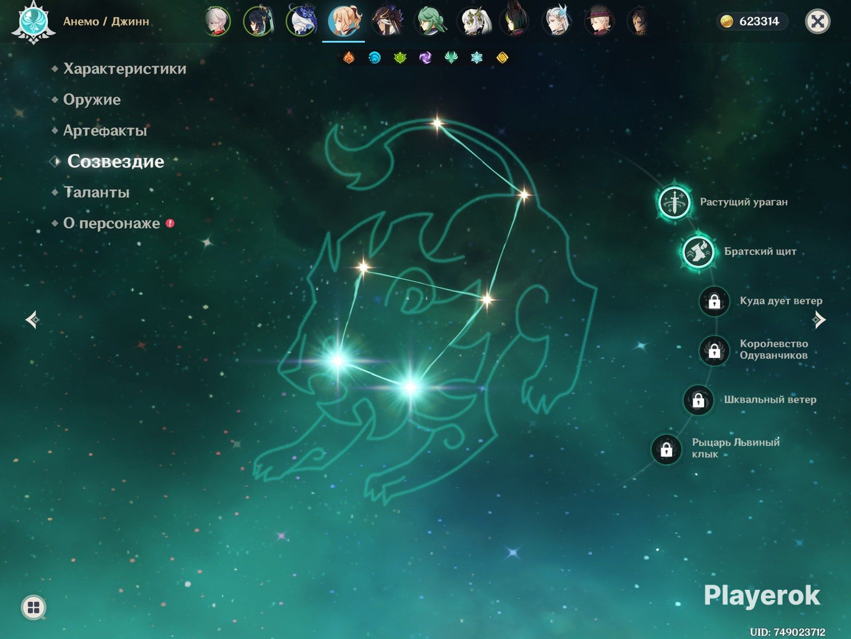This screenshot has width=851, height=639.
Task: Click the locked Королевство Одуванчиков node
Action: 714,350
